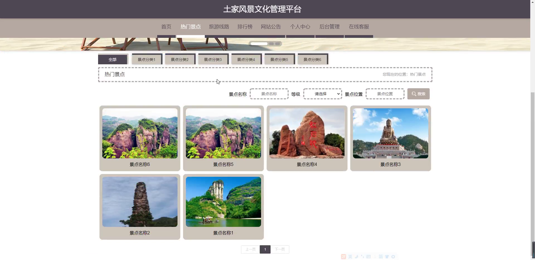This screenshot has height=260, width=535.
Task: Select the 景点分类1 category tab
Action: pyautogui.click(x=147, y=59)
